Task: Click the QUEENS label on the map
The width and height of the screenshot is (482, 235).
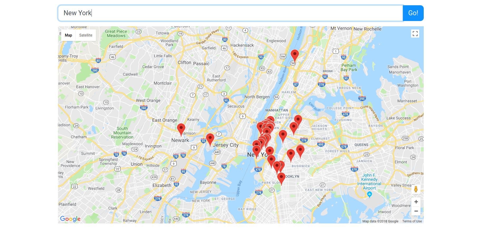Action: click(x=361, y=145)
